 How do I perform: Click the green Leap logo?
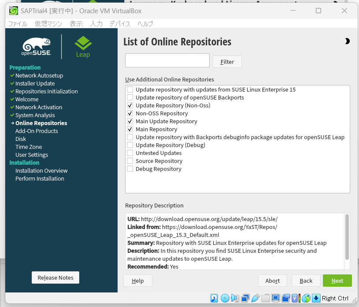pos(83,47)
